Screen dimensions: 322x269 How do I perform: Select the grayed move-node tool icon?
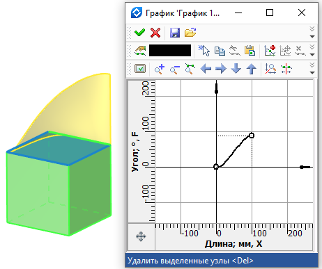285,51
